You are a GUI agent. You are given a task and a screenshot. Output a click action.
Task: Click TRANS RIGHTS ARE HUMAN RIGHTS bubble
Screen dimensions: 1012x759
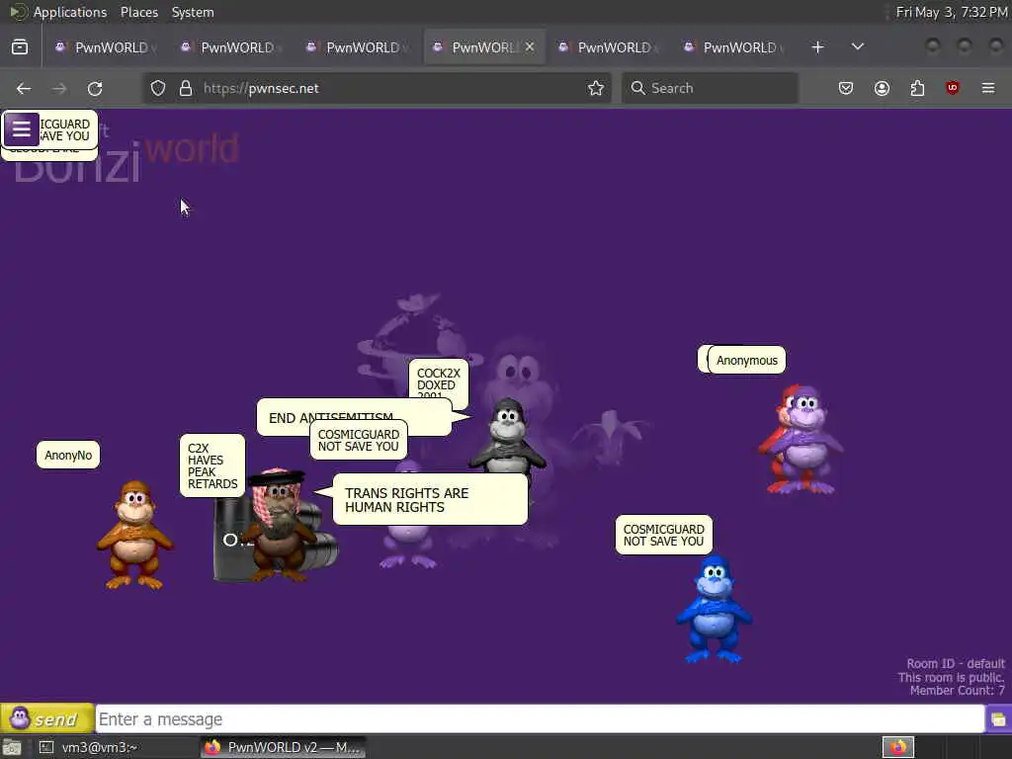pos(430,499)
